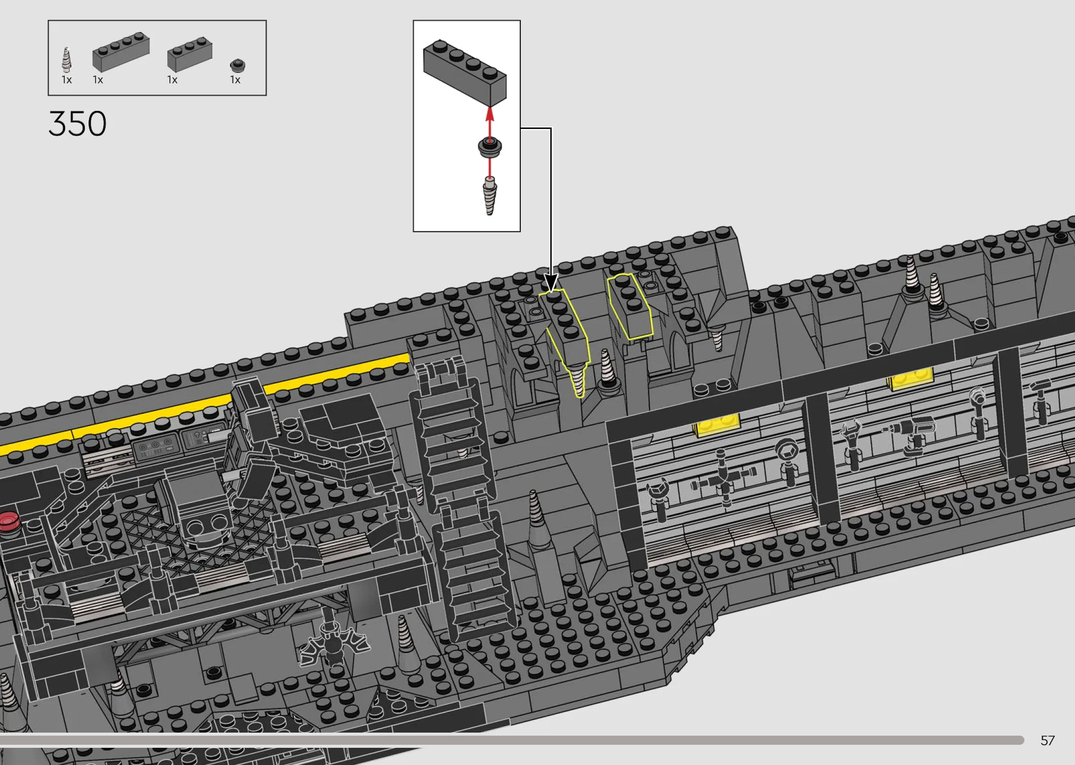Pick the round 1x1 plate in parts list
The image size is (1075, 765).
coord(237,66)
